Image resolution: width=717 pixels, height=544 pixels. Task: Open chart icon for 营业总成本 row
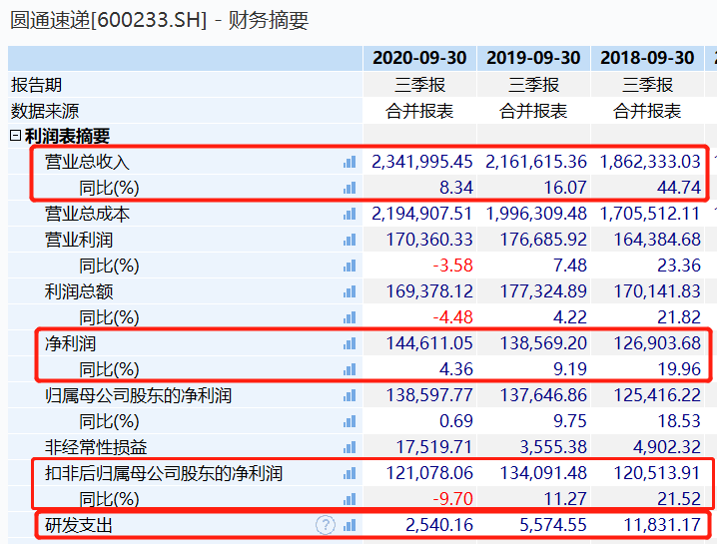click(x=350, y=214)
